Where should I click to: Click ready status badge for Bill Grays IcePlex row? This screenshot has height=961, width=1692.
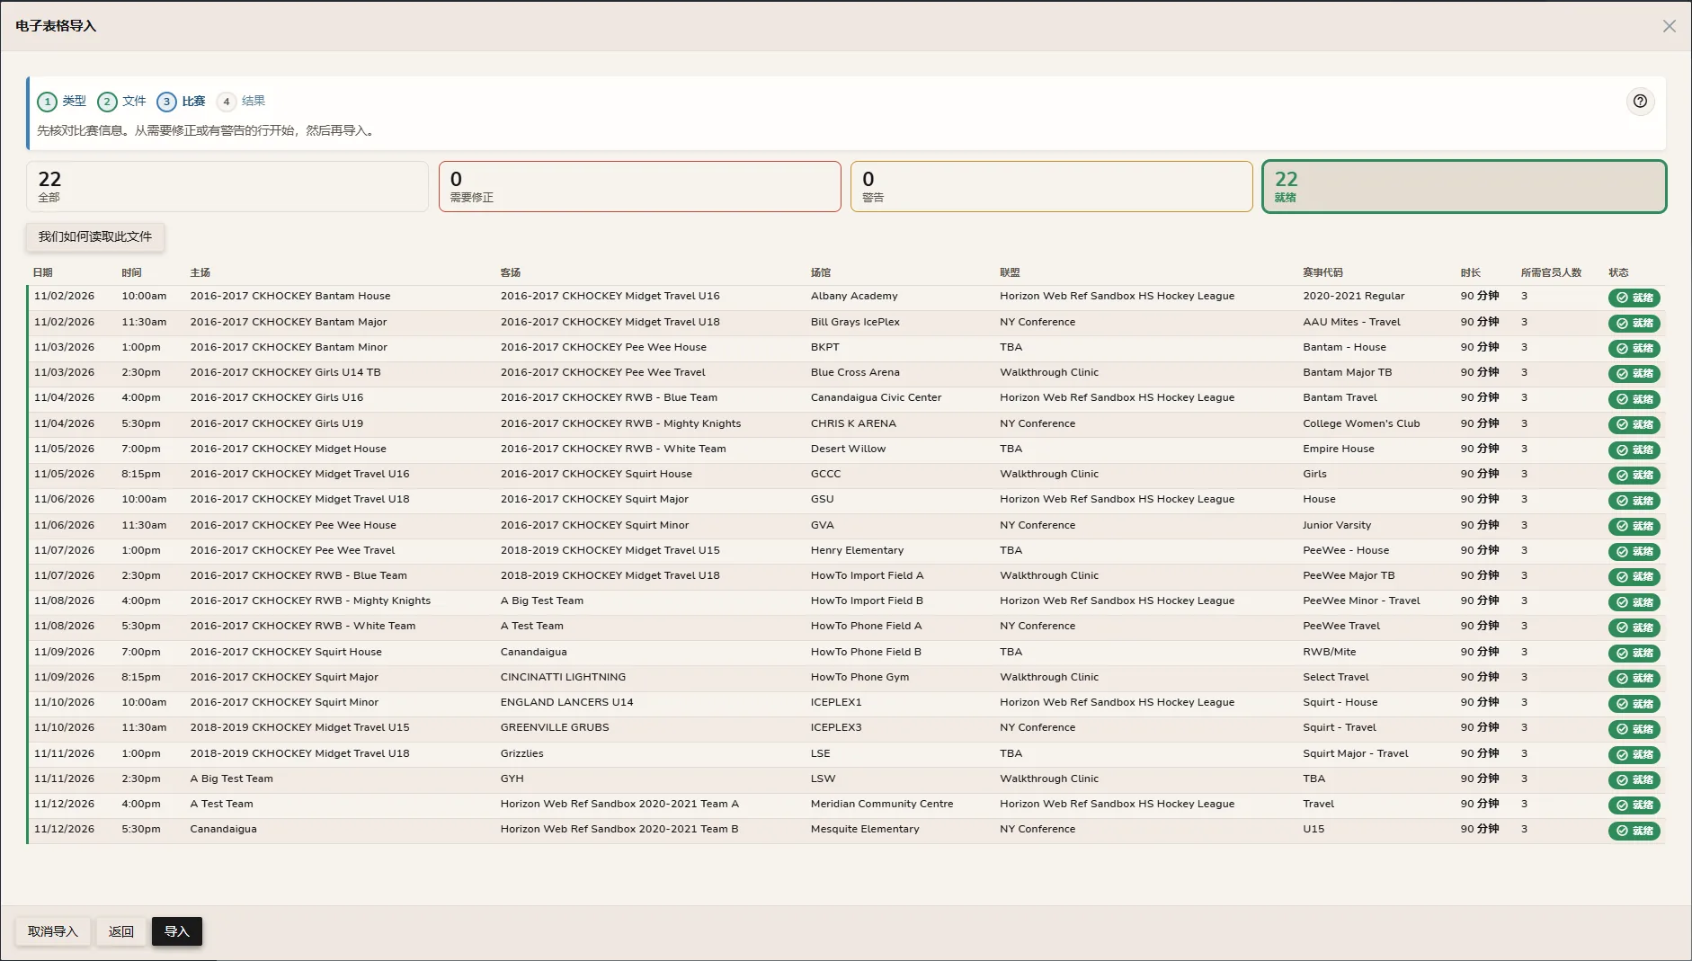(x=1634, y=323)
